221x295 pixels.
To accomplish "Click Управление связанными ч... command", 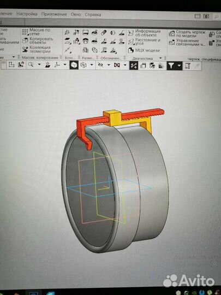I will pyautogui.click(x=187, y=43).
